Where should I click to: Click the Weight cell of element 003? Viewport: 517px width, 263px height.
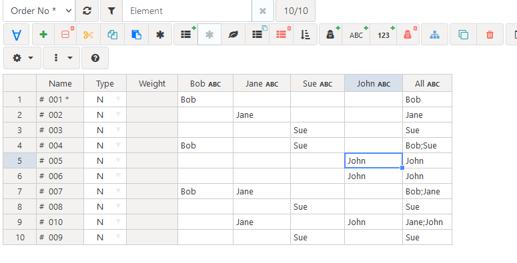point(152,130)
